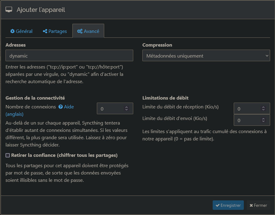275x215 pixels.
Task: Click the checkmark icon in Enregistrer button
Action: click(x=218, y=205)
